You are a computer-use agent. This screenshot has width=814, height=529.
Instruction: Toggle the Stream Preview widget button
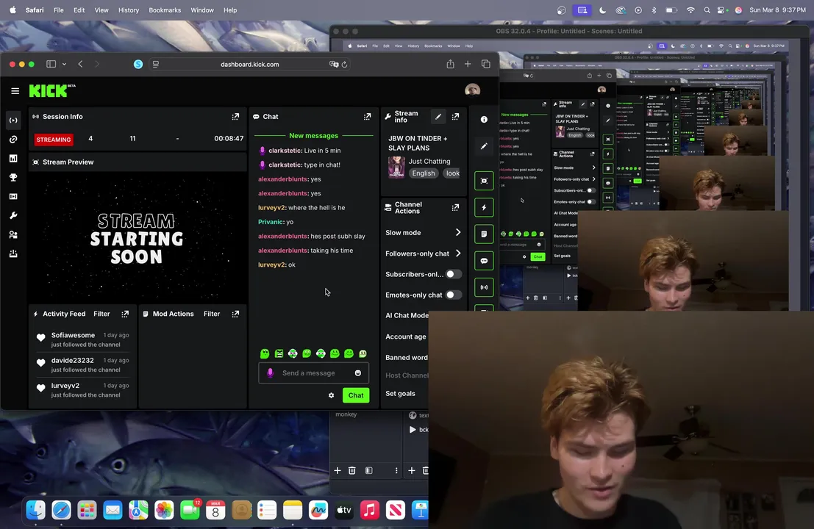pos(484,181)
